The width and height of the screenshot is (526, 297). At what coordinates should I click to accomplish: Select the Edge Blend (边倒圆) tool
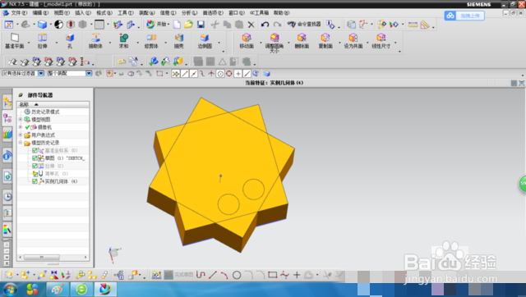coord(205,41)
